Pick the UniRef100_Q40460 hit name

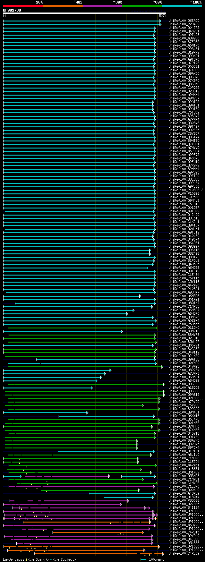click(x=184, y=236)
